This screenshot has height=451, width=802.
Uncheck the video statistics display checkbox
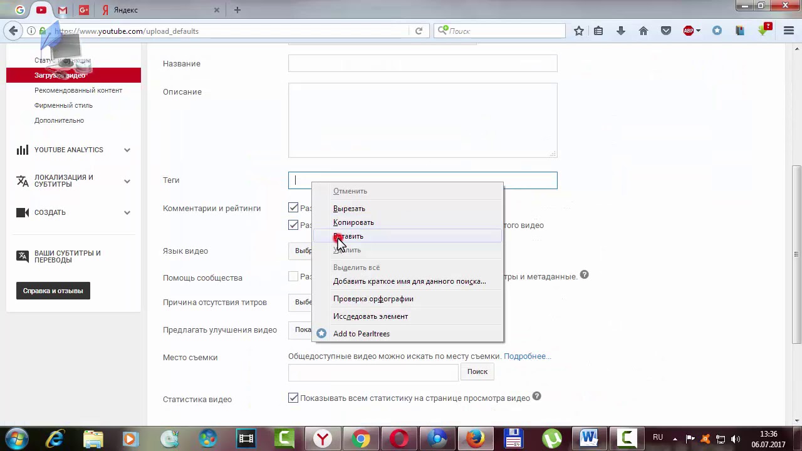pos(293,398)
